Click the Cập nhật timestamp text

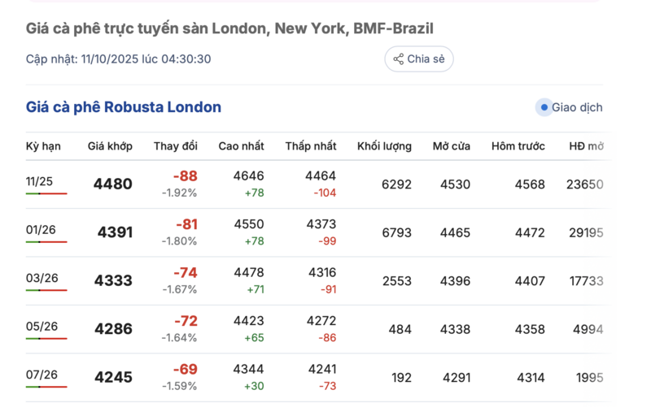click(119, 58)
